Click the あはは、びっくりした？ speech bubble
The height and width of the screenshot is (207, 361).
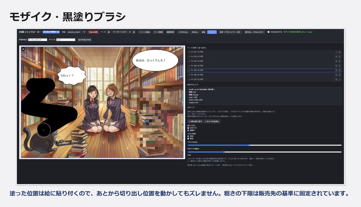coord(155,60)
